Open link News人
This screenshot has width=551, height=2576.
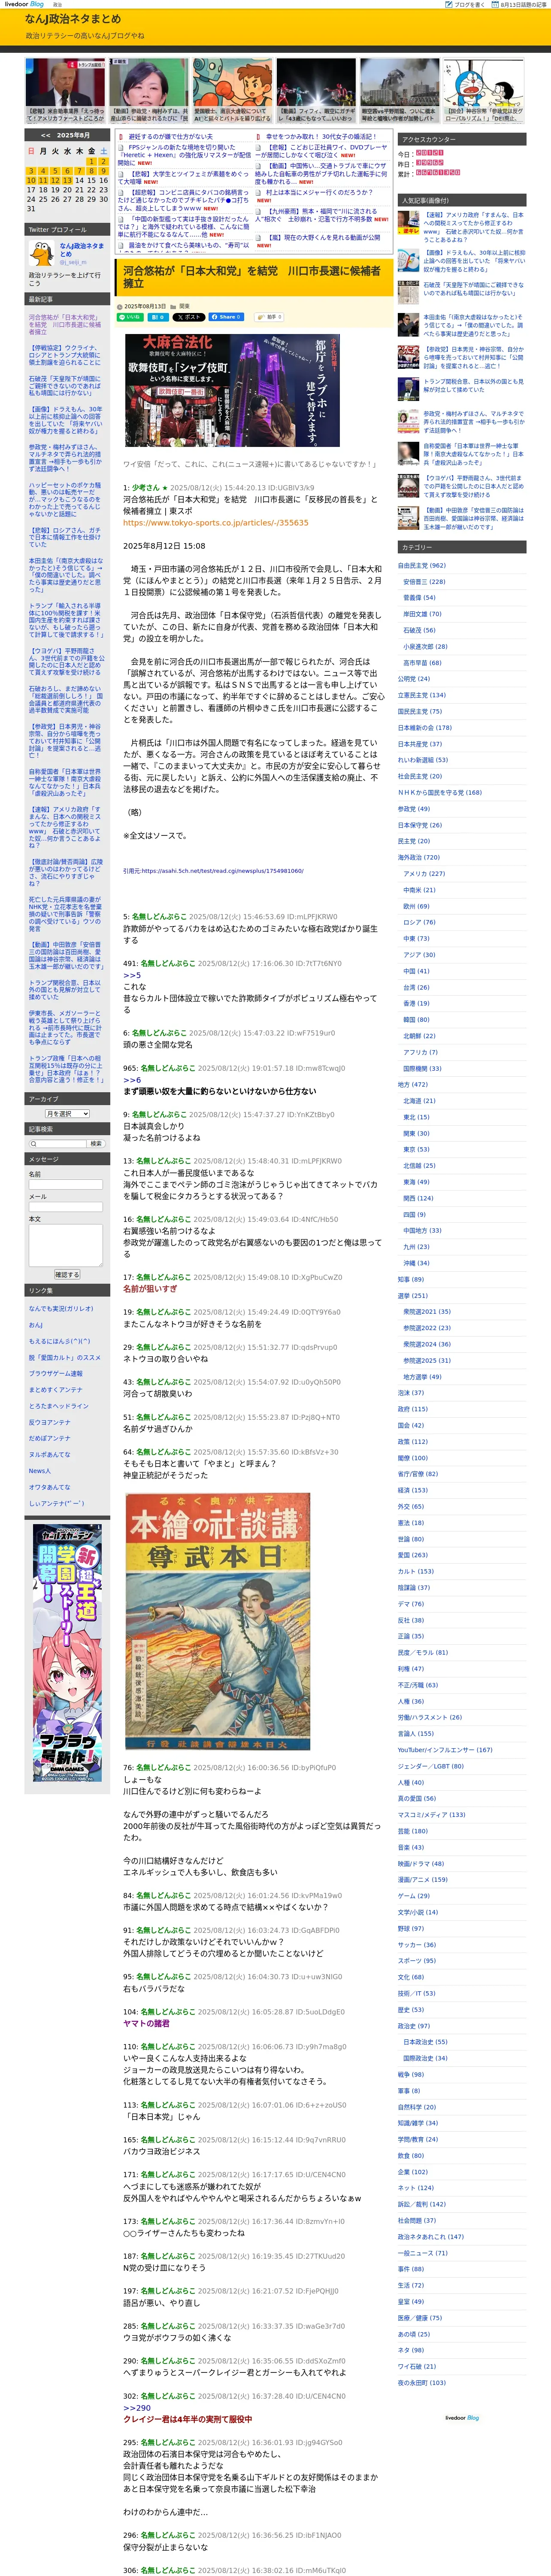[40, 1471]
